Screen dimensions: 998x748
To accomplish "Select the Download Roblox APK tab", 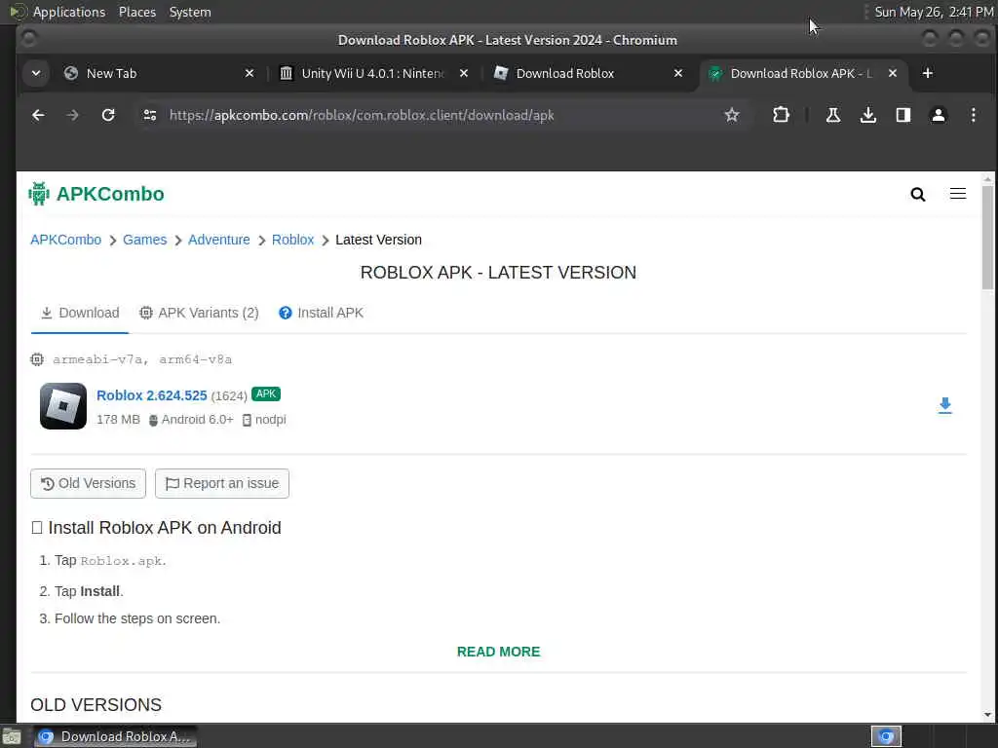I will pos(803,73).
